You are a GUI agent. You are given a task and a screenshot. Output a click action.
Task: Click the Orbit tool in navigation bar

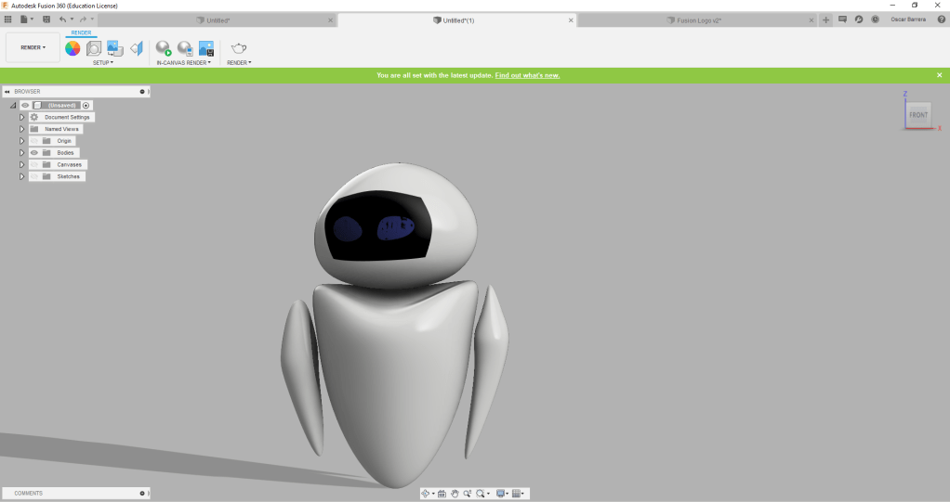(426, 494)
